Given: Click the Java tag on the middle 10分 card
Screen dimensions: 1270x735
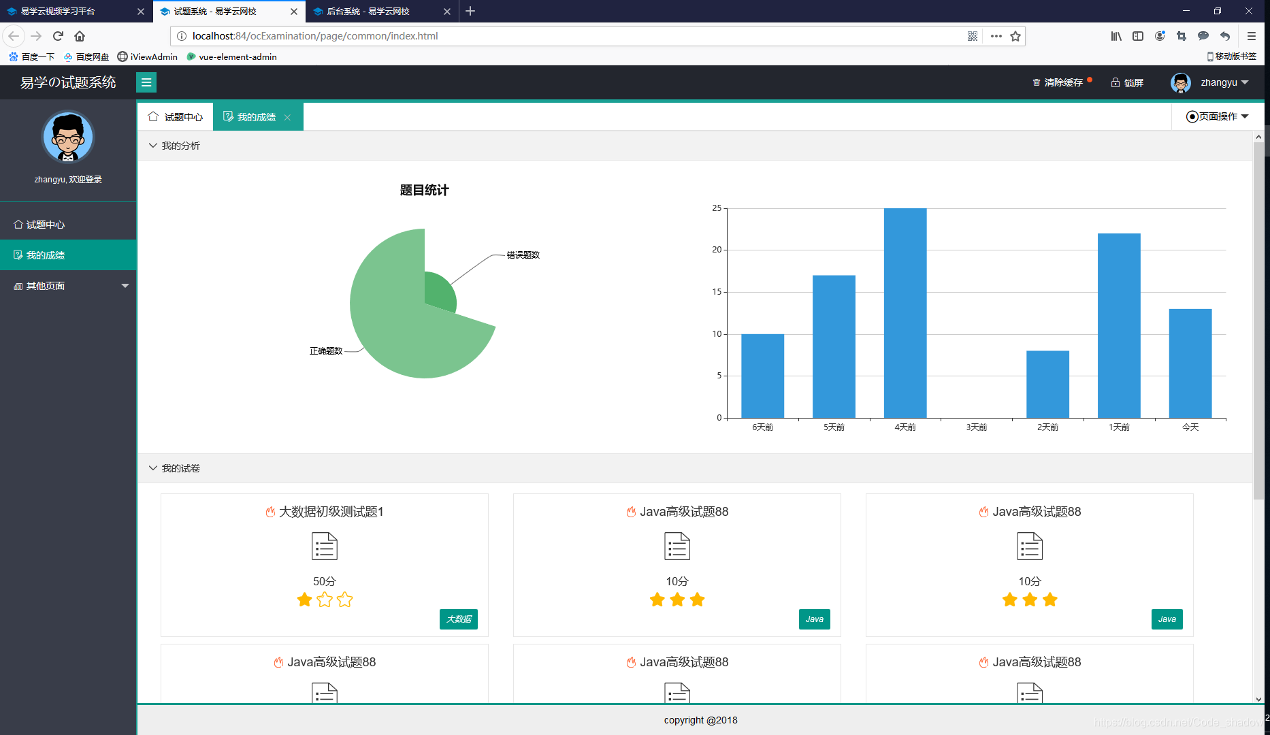Looking at the screenshot, I should tap(815, 619).
